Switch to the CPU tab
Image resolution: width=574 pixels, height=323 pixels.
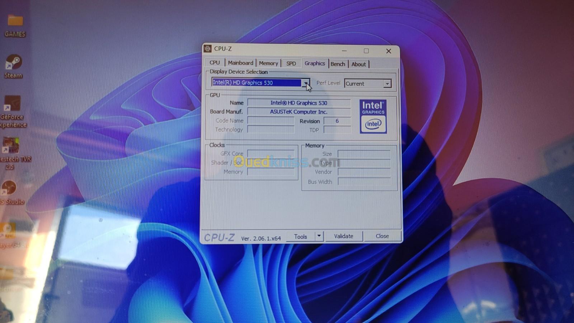tap(215, 63)
